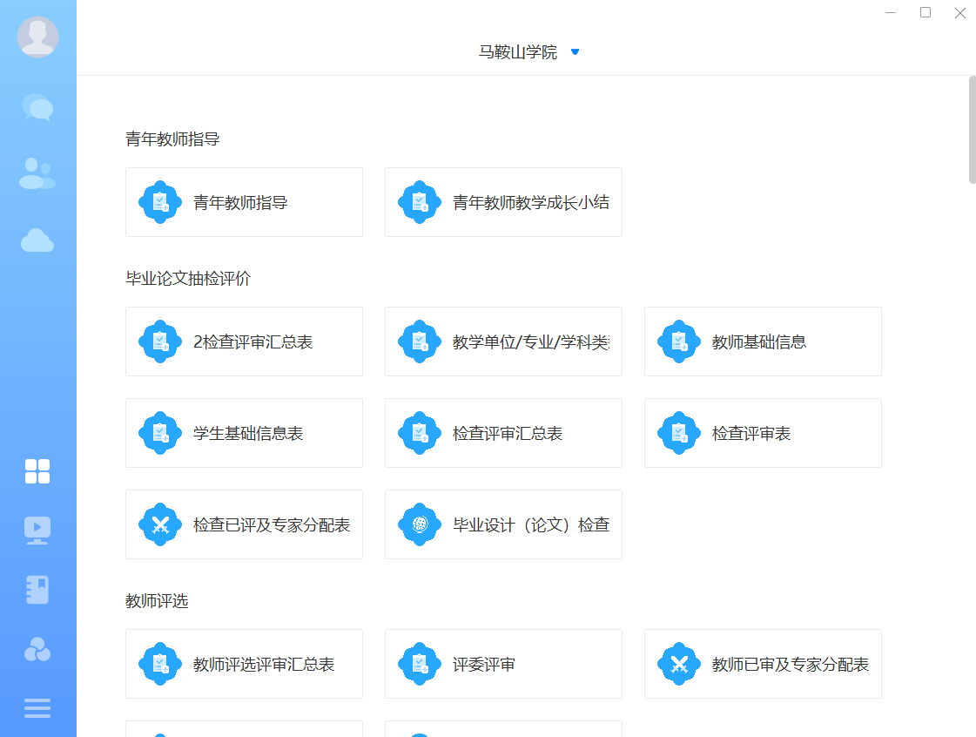Open the video course screen icon
This screenshot has width=976, height=737.
click(37, 531)
